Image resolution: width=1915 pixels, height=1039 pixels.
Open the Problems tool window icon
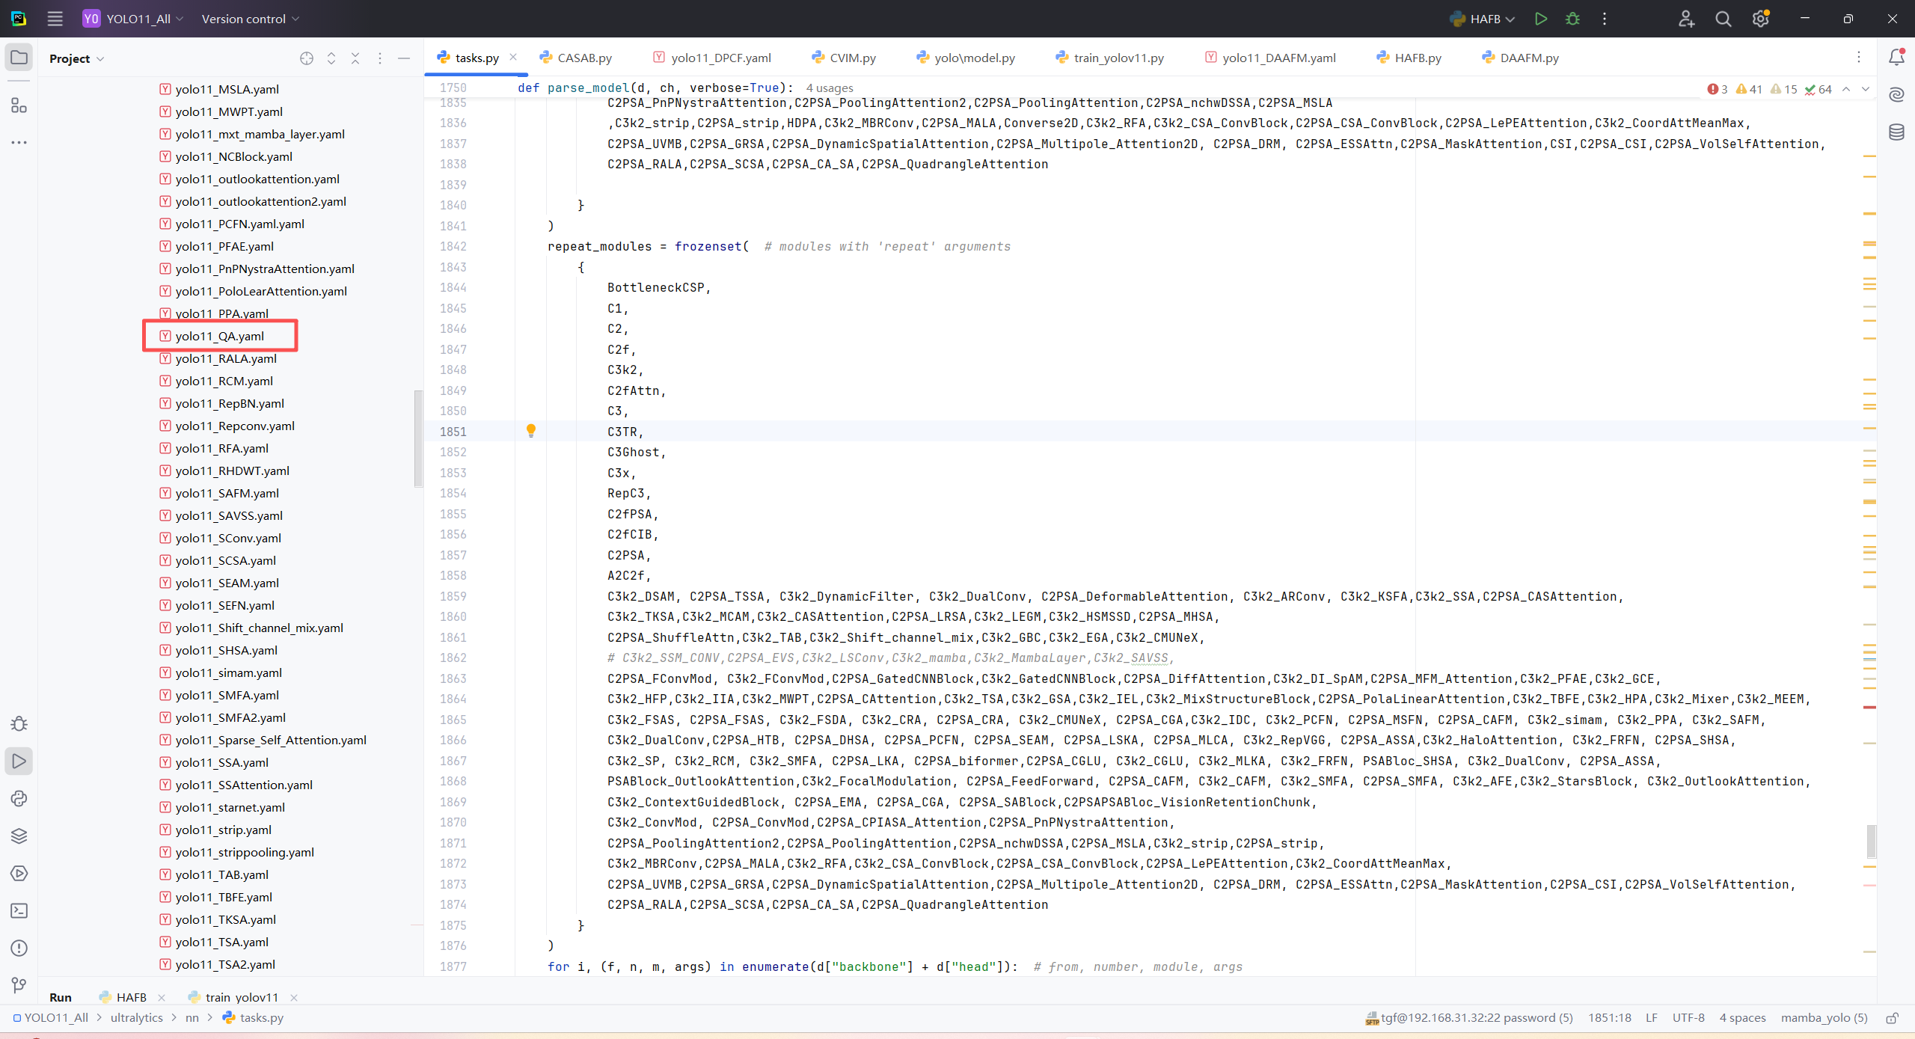[19, 948]
